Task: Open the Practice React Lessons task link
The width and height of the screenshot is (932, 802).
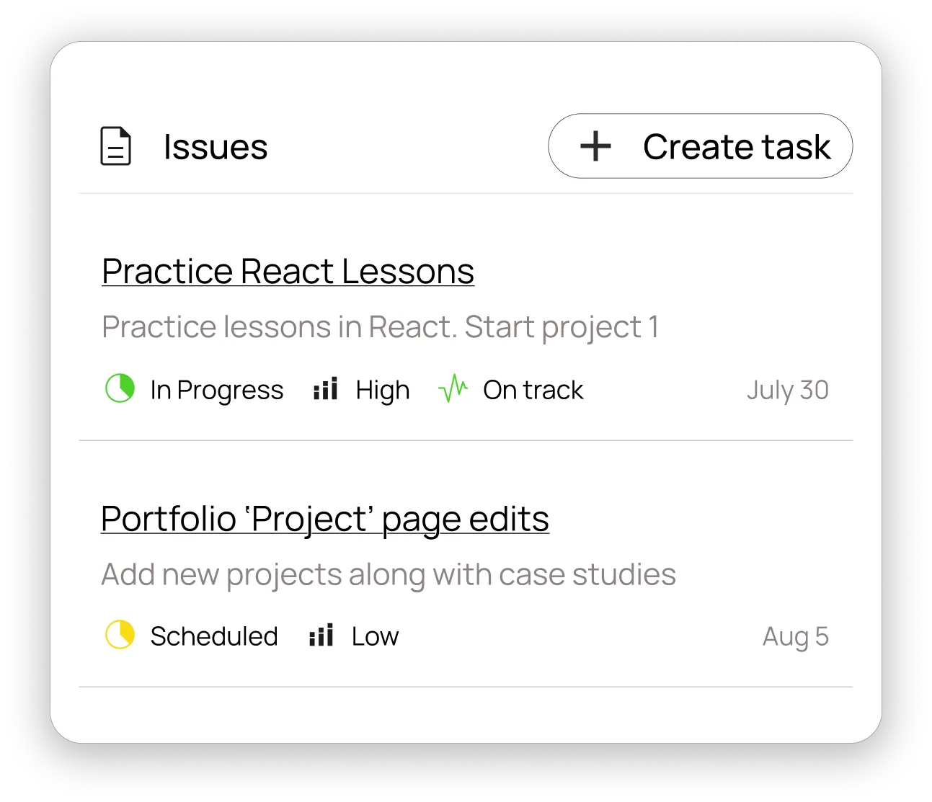Action: pos(288,271)
